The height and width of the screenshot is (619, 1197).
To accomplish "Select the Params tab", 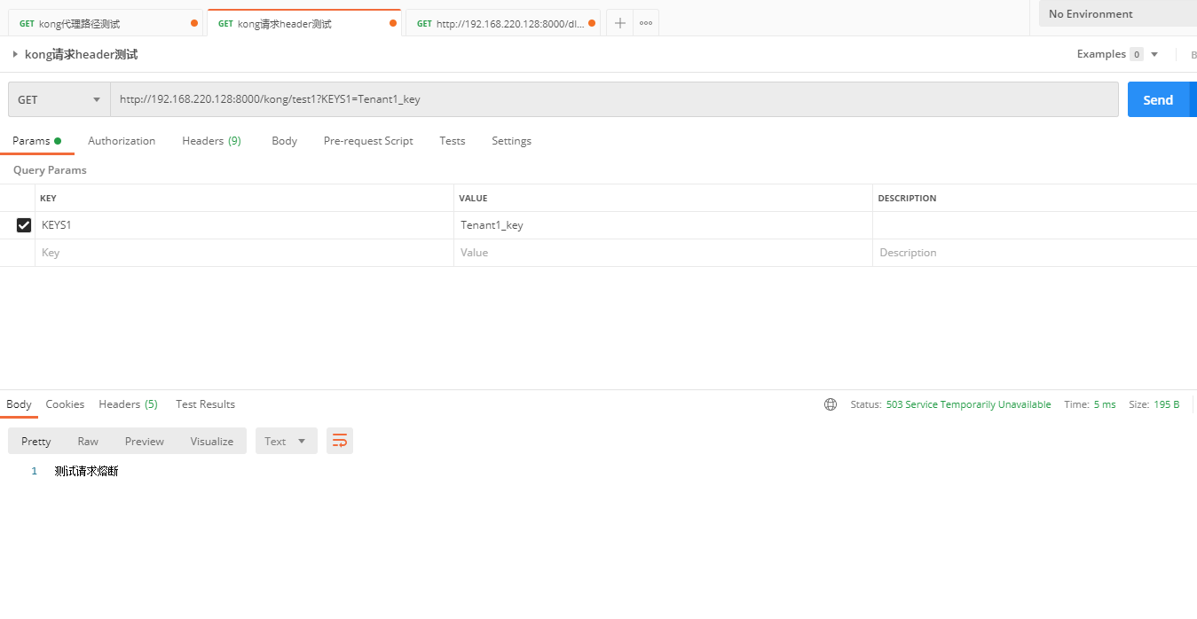I will point(36,141).
